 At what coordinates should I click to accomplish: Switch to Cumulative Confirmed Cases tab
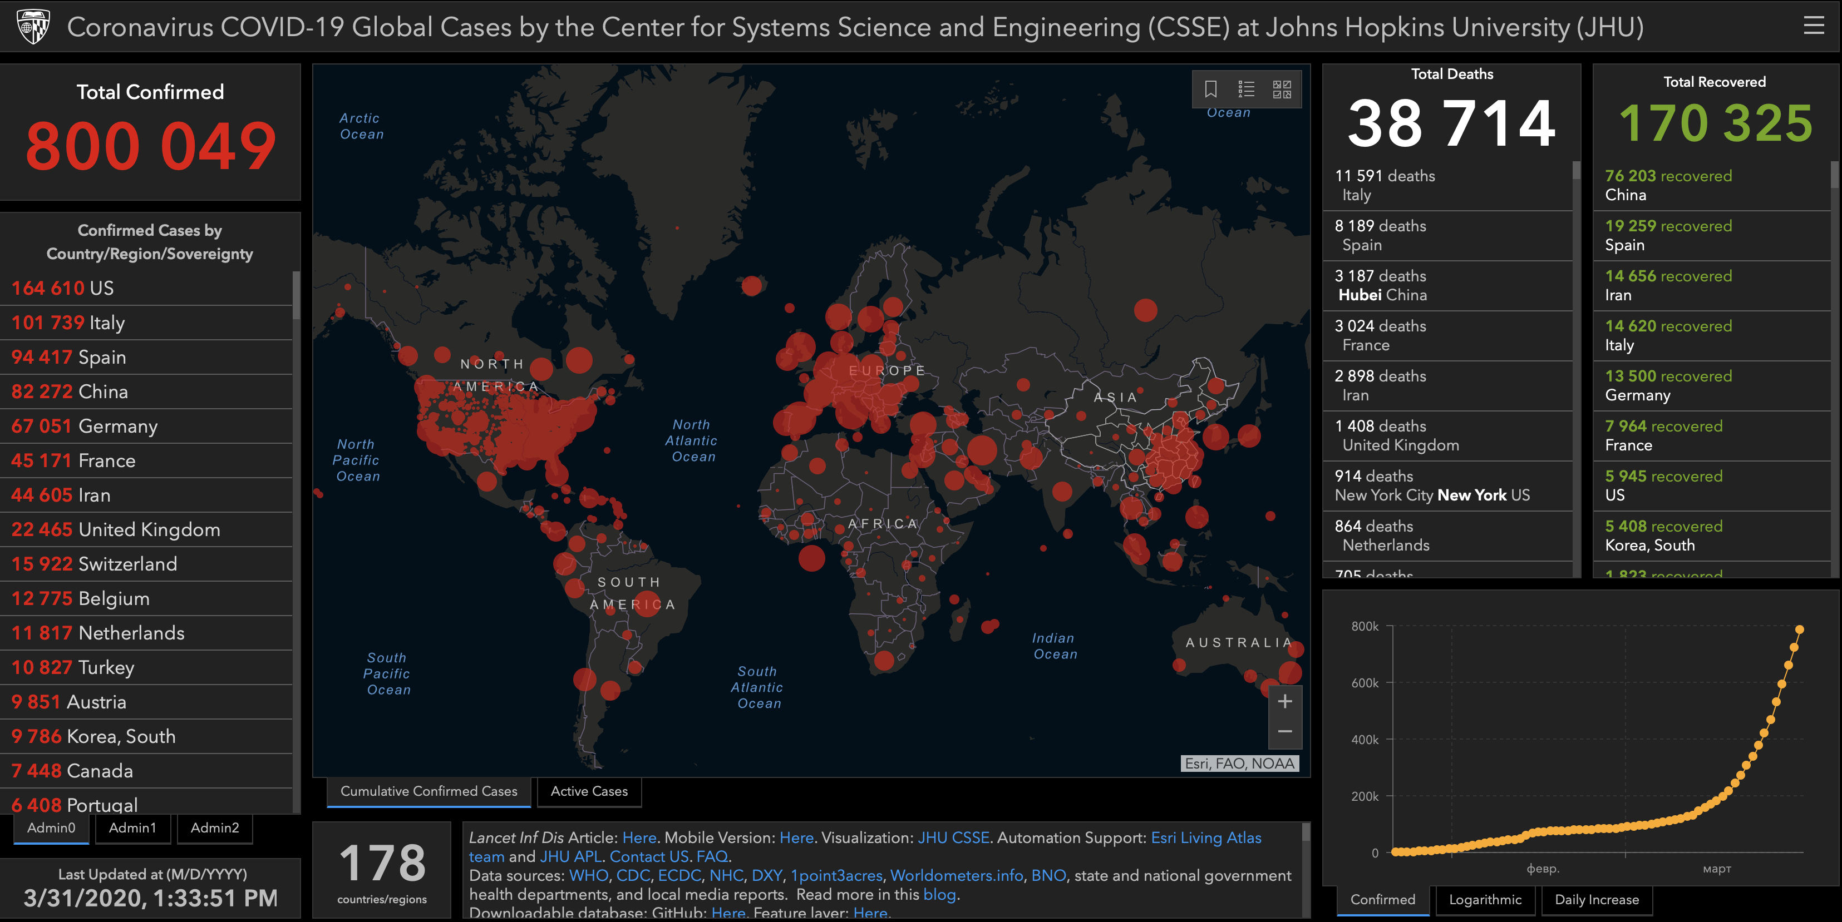(x=429, y=792)
